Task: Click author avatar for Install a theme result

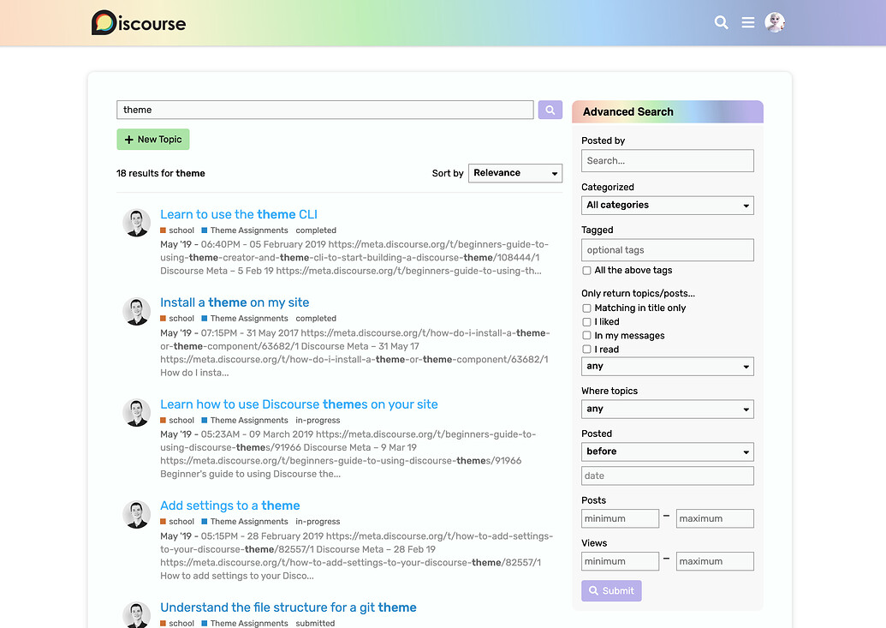Action: click(136, 311)
